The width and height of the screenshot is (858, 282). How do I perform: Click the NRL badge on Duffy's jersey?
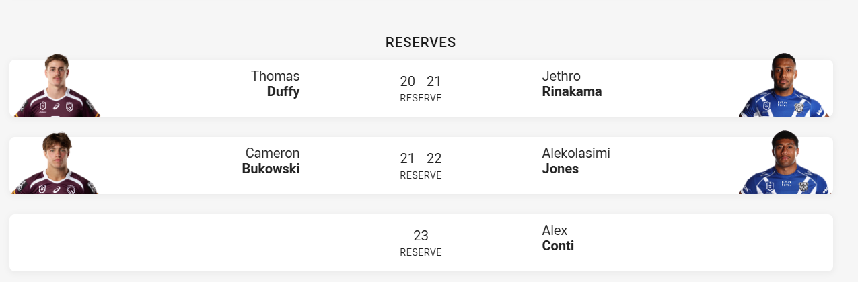pos(42,107)
